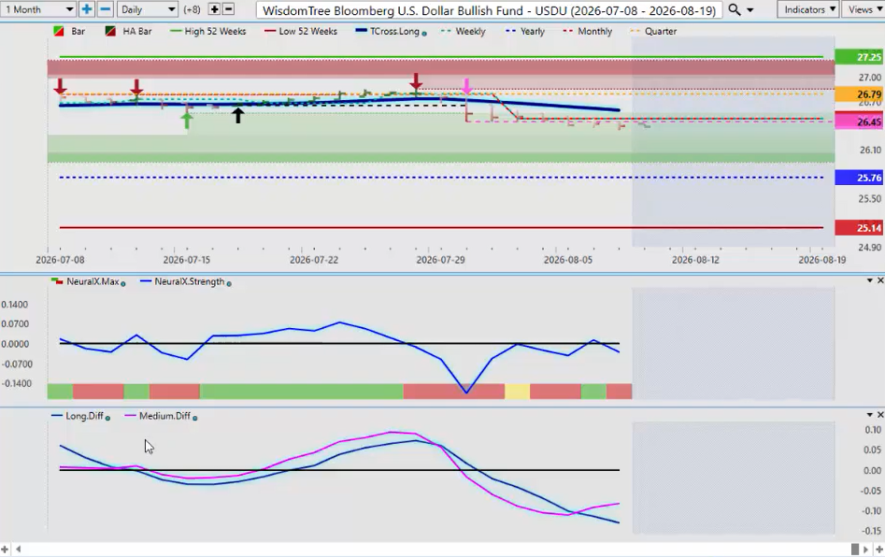Click the 2026-07-22 date axis label
885x557 pixels.
(314, 260)
